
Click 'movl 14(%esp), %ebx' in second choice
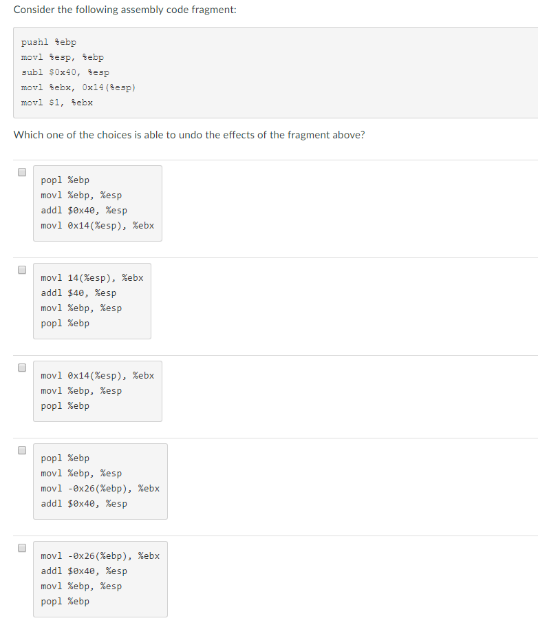(92, 278)
